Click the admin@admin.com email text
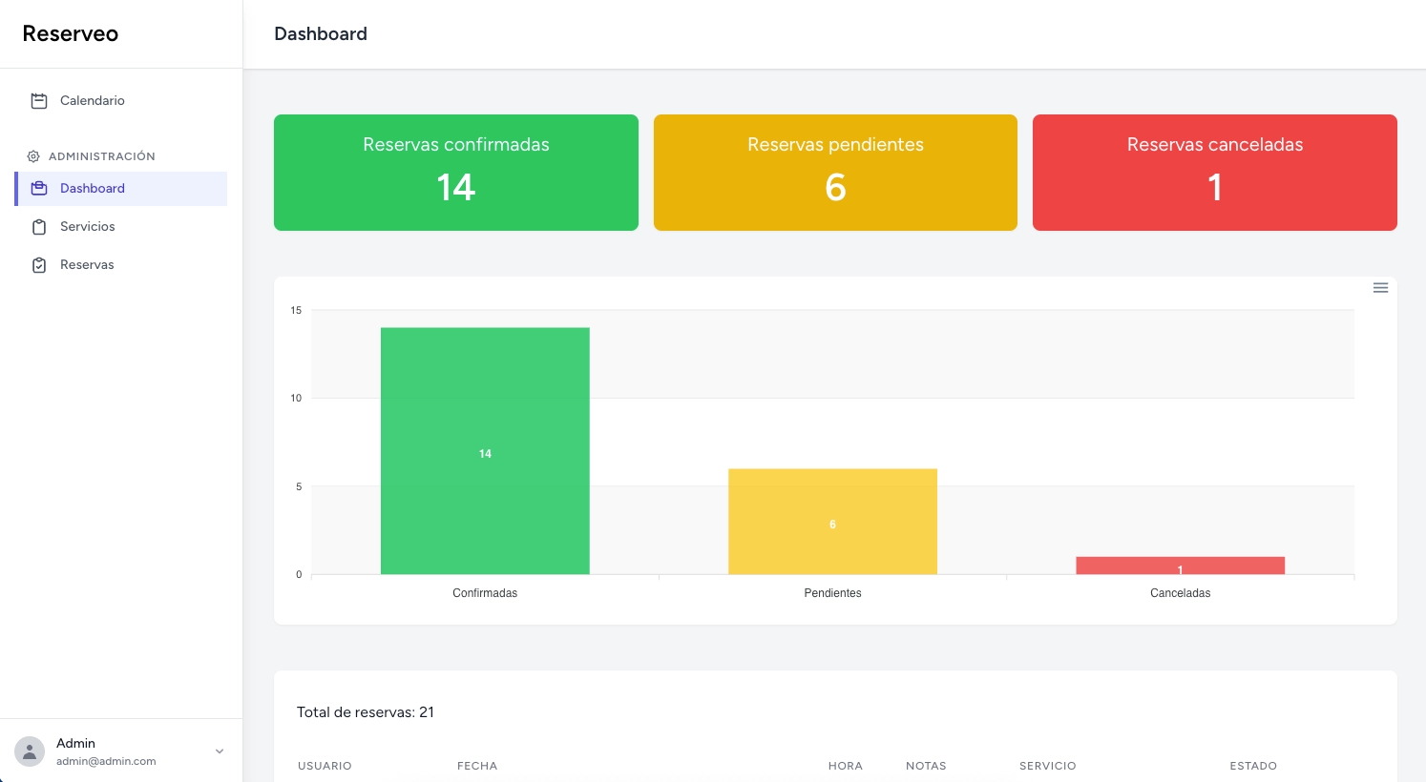The height and width of the screenshot is (782, 1426). (x=106, y=761)
